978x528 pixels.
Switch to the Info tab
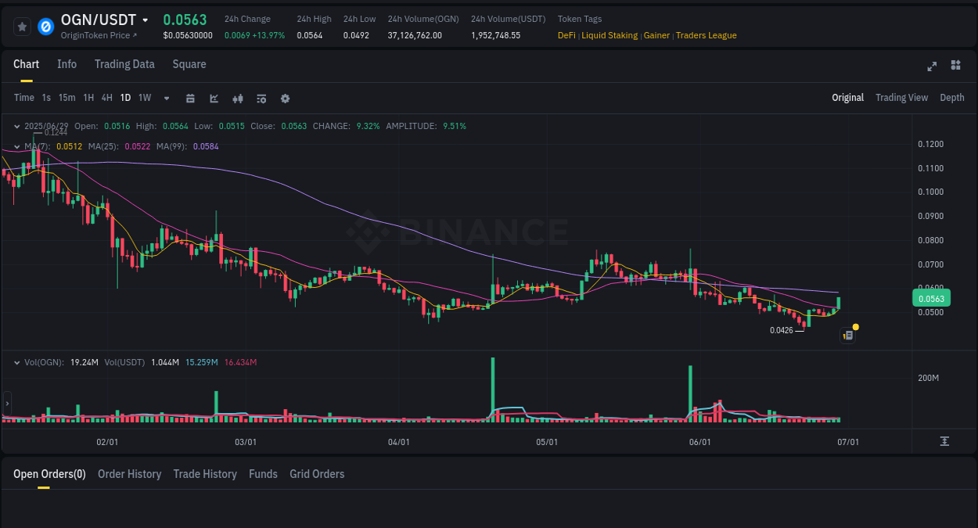coord(67,64)
